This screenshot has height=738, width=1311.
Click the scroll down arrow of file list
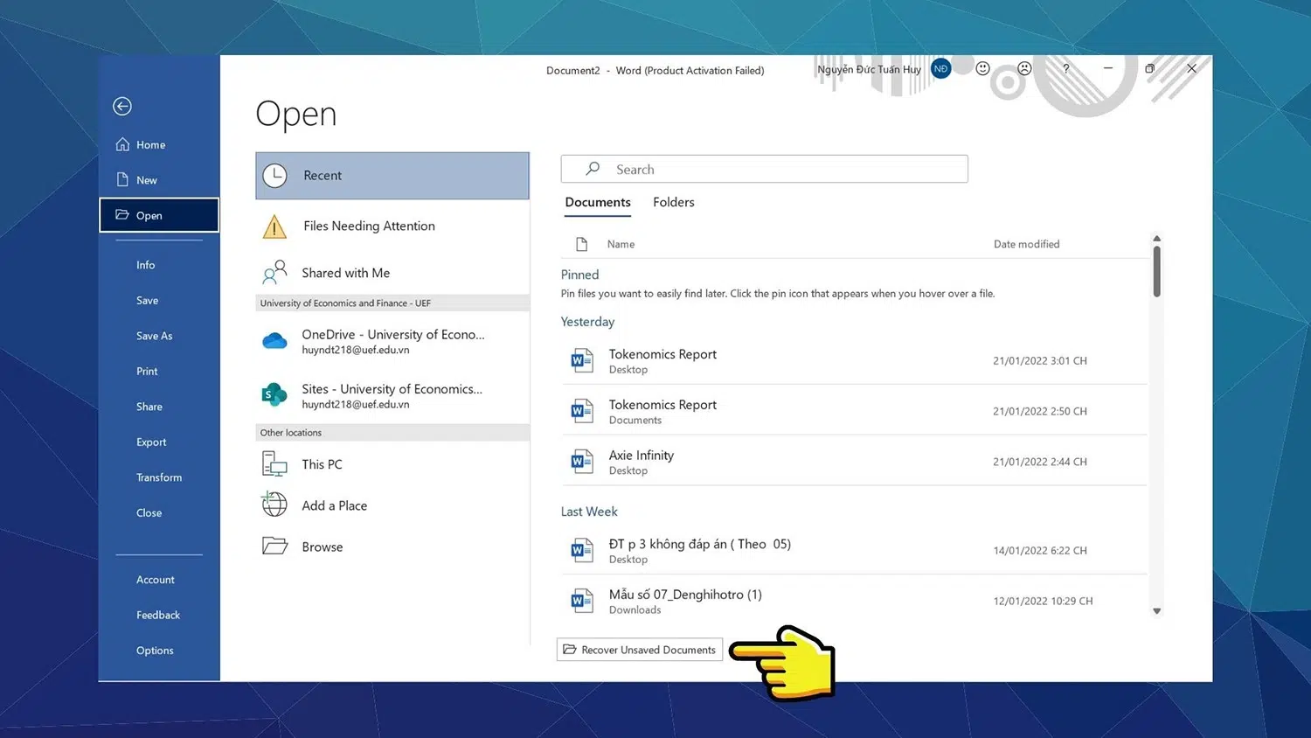[x=1156, y=611]
